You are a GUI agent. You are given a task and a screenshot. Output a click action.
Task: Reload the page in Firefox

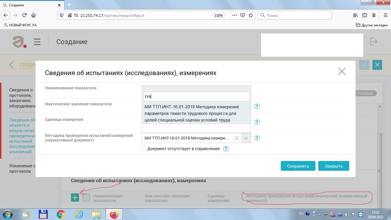[x=24, y=15]
